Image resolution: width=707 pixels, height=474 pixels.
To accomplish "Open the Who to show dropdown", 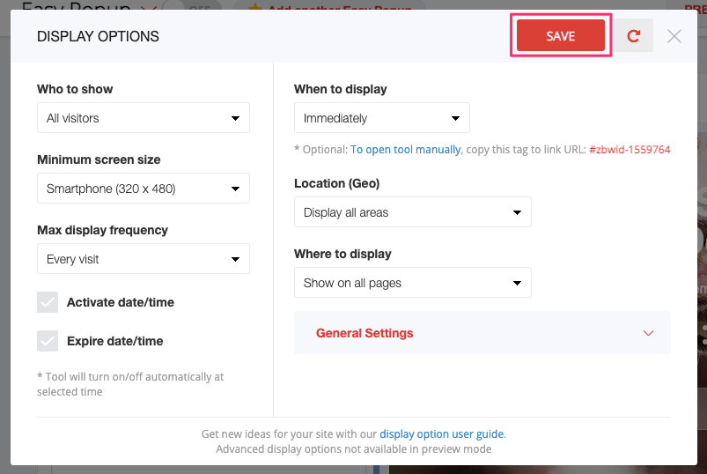I will point(144,118).
